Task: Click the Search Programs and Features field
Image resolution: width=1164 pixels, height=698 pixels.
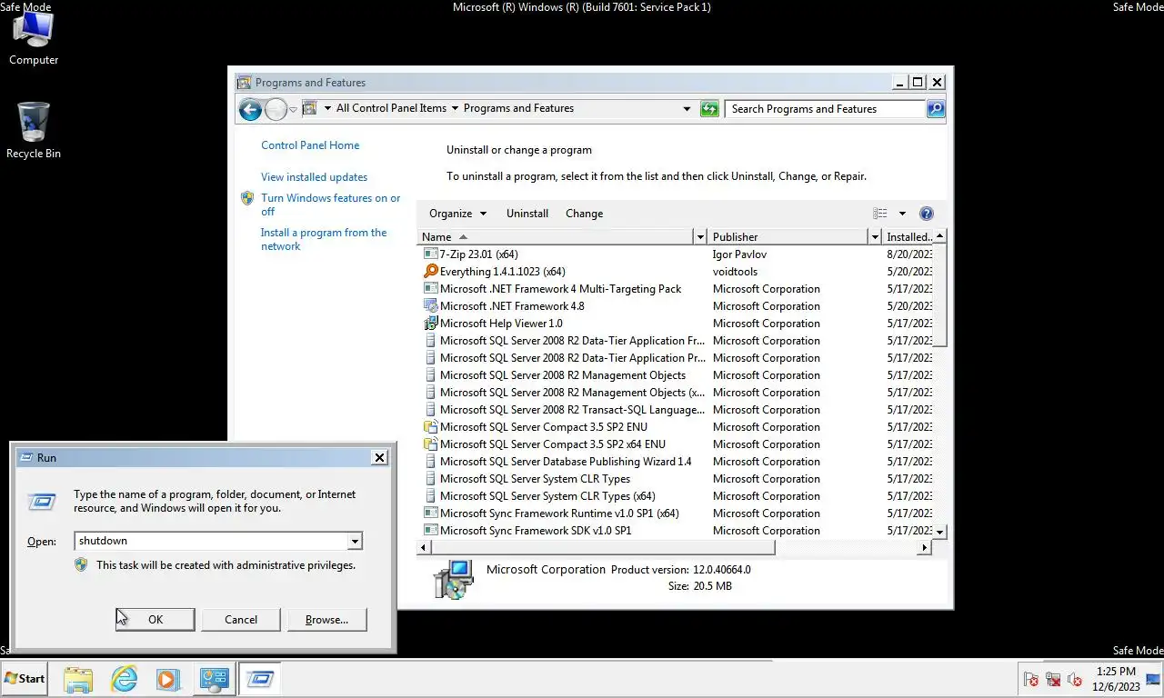Action: tap(824, 109)
